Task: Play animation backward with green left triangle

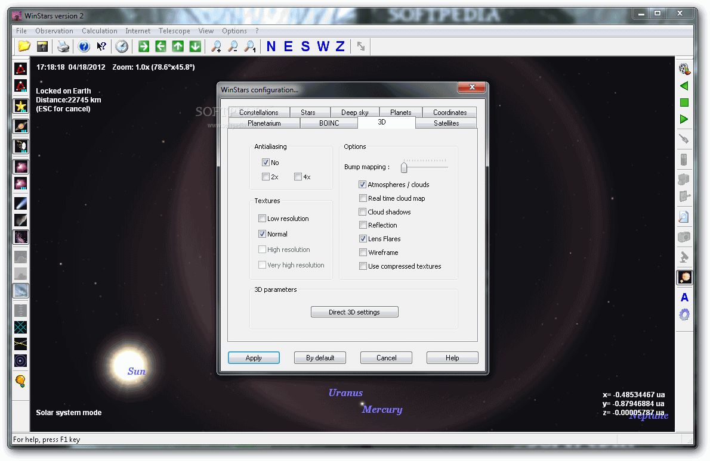Action: click(684, 86)
